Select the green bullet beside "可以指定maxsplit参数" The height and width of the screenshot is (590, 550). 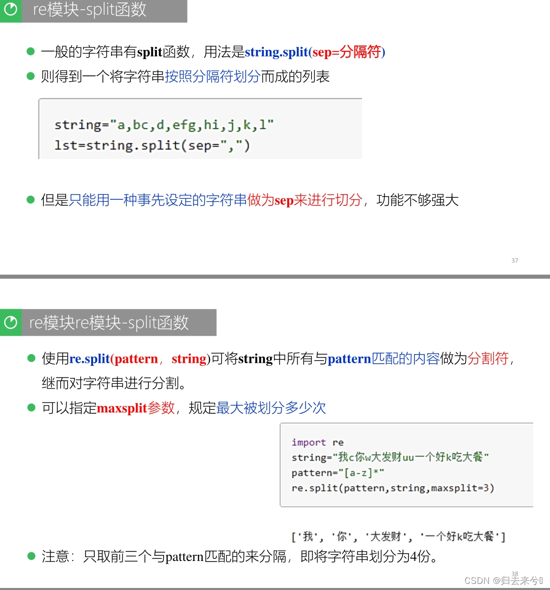pyautogui.click(x=32, y=408)
